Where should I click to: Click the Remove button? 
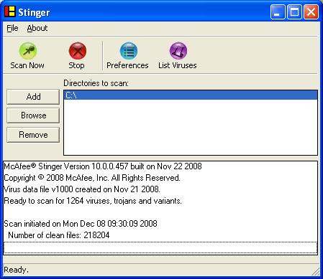[33, 135]
